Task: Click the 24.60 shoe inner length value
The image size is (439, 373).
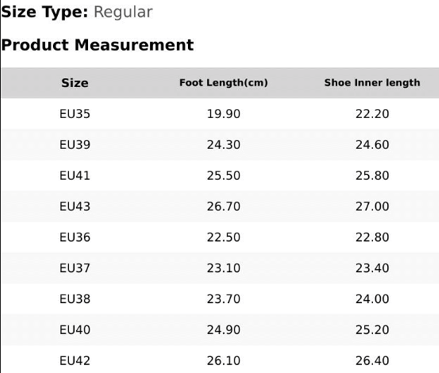Action: pyautogui.click(x=372, y=145)
